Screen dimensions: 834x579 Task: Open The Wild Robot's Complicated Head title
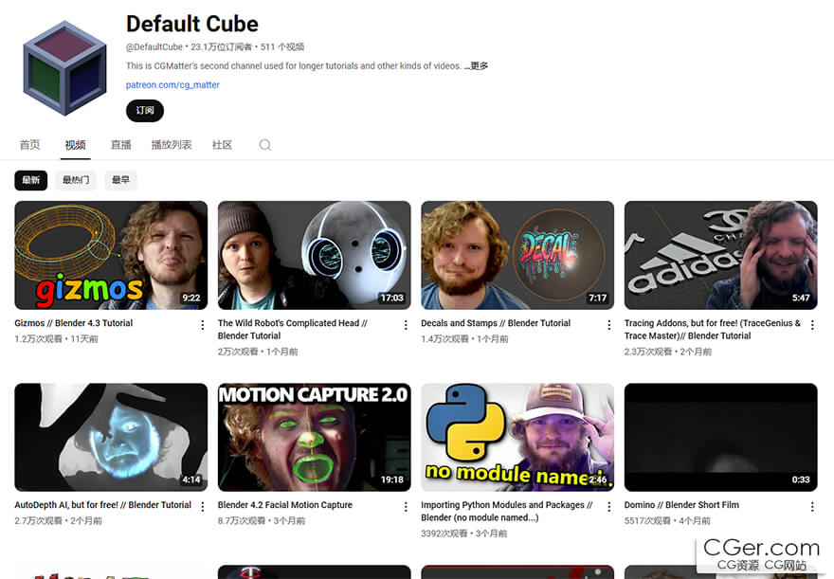click(x=293, y=329)
